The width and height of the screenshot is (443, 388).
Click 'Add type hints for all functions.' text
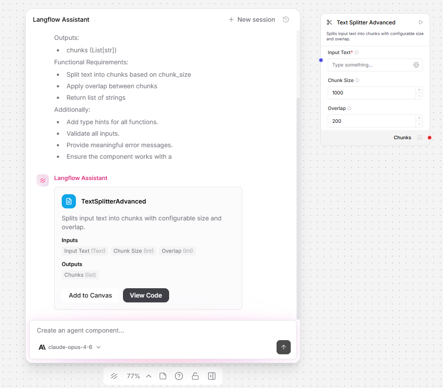tap(112, 122)
